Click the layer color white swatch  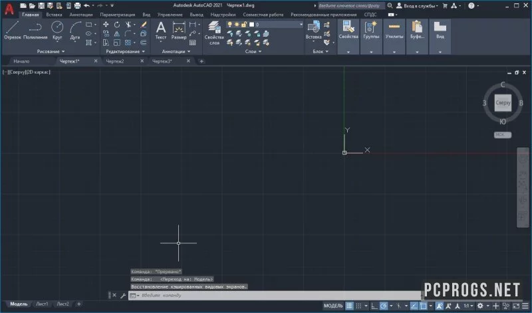(x=252, y=25)
